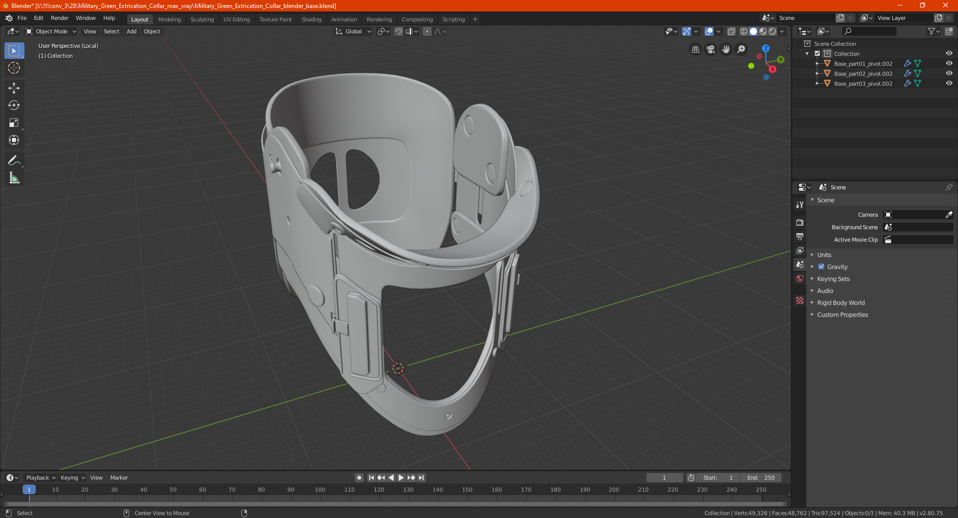Click the camera eyedropper icon
958x518 pixels.
949,215
